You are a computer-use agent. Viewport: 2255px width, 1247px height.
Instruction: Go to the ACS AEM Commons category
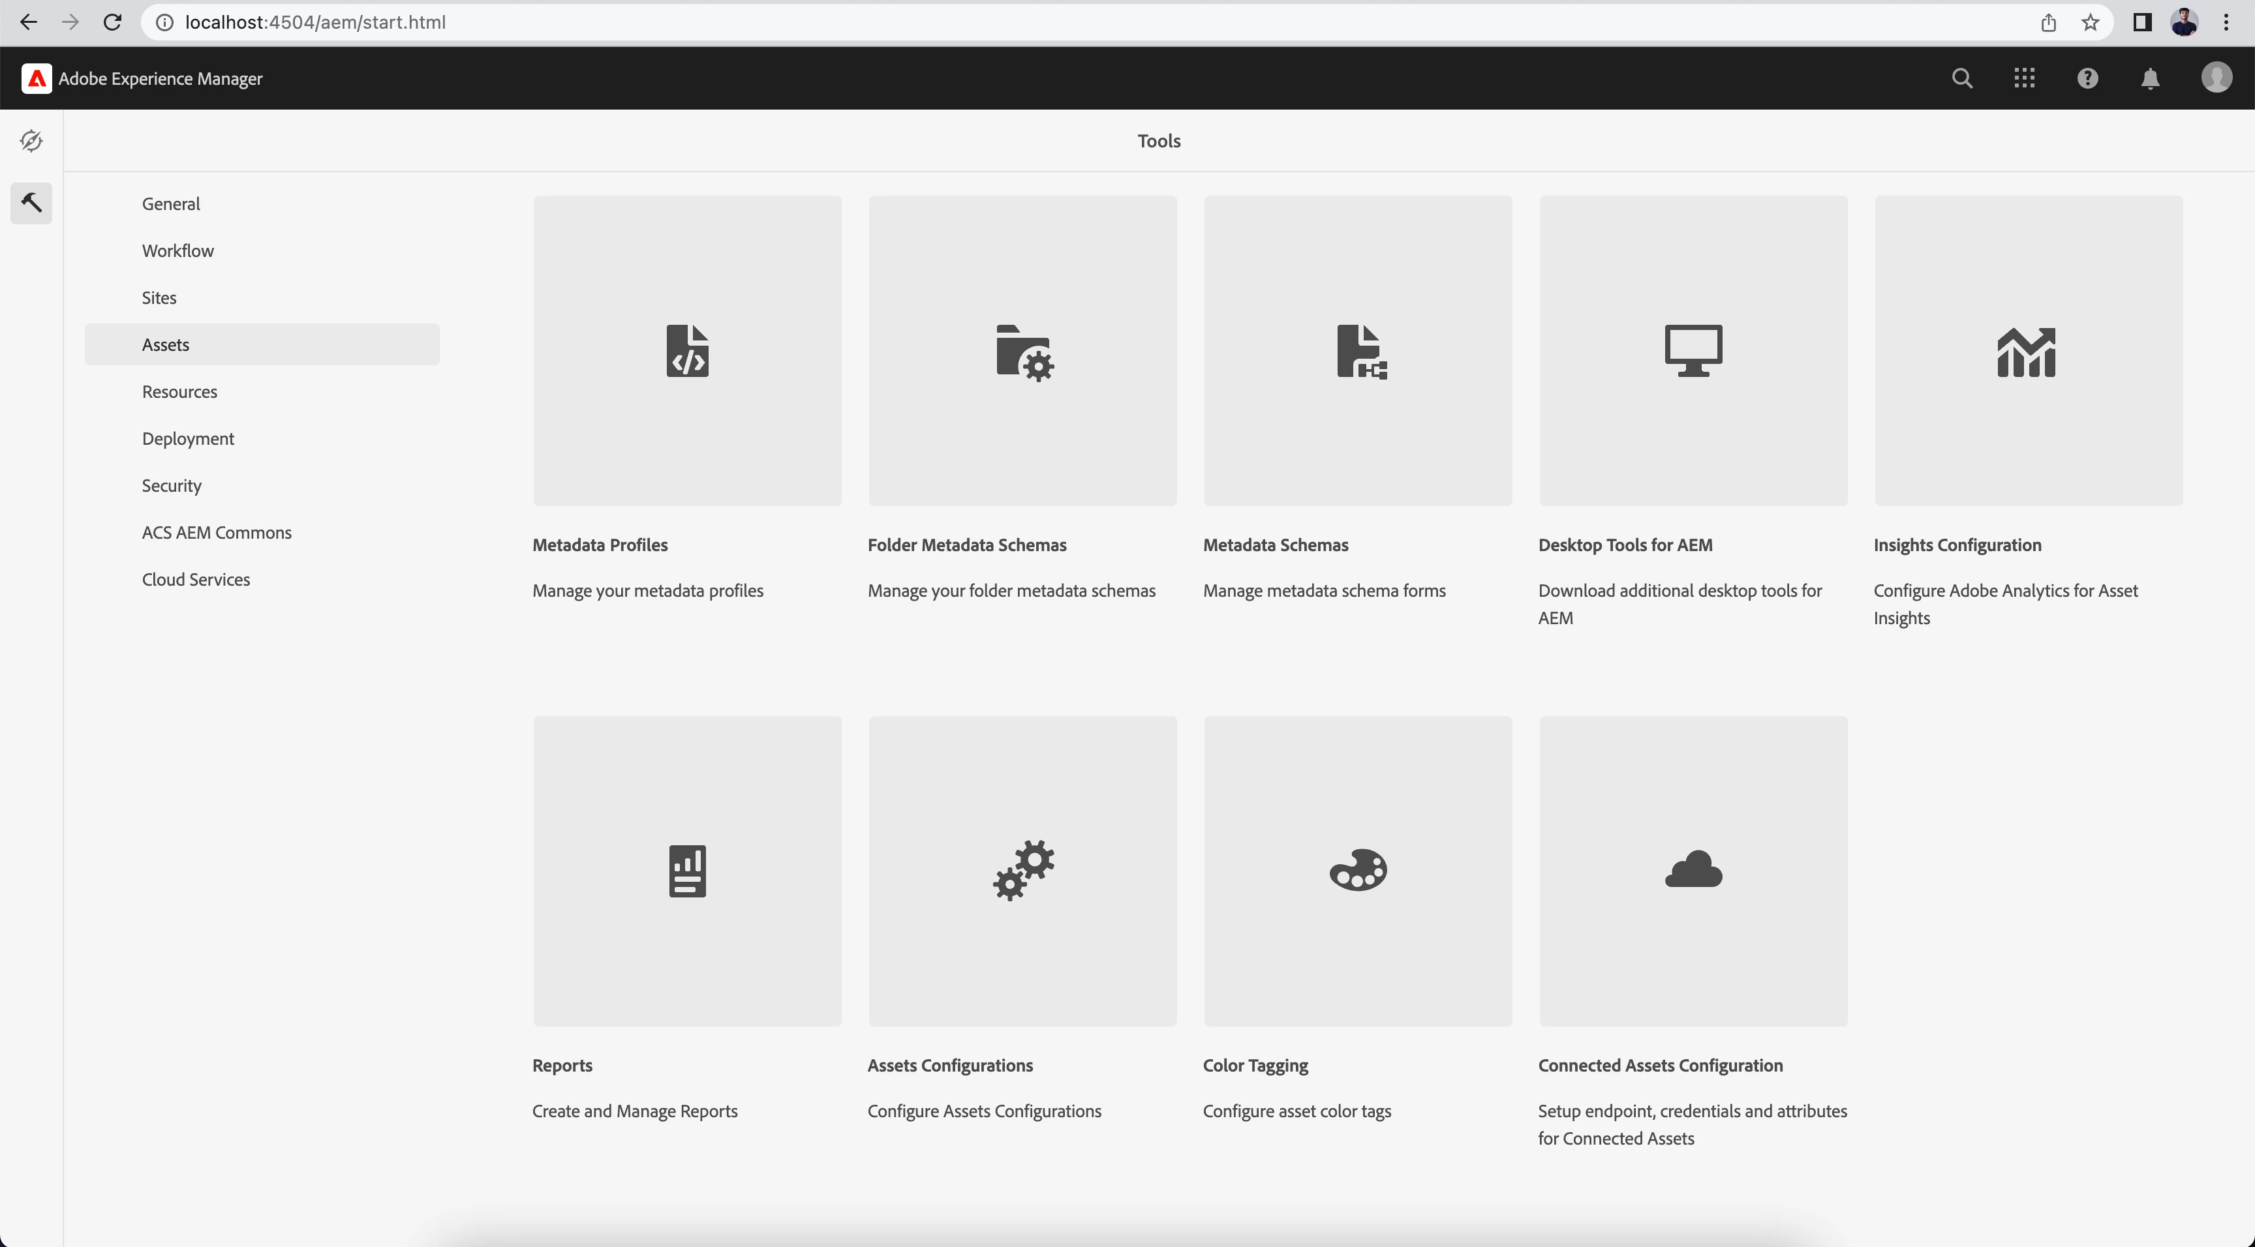point(216,532)
